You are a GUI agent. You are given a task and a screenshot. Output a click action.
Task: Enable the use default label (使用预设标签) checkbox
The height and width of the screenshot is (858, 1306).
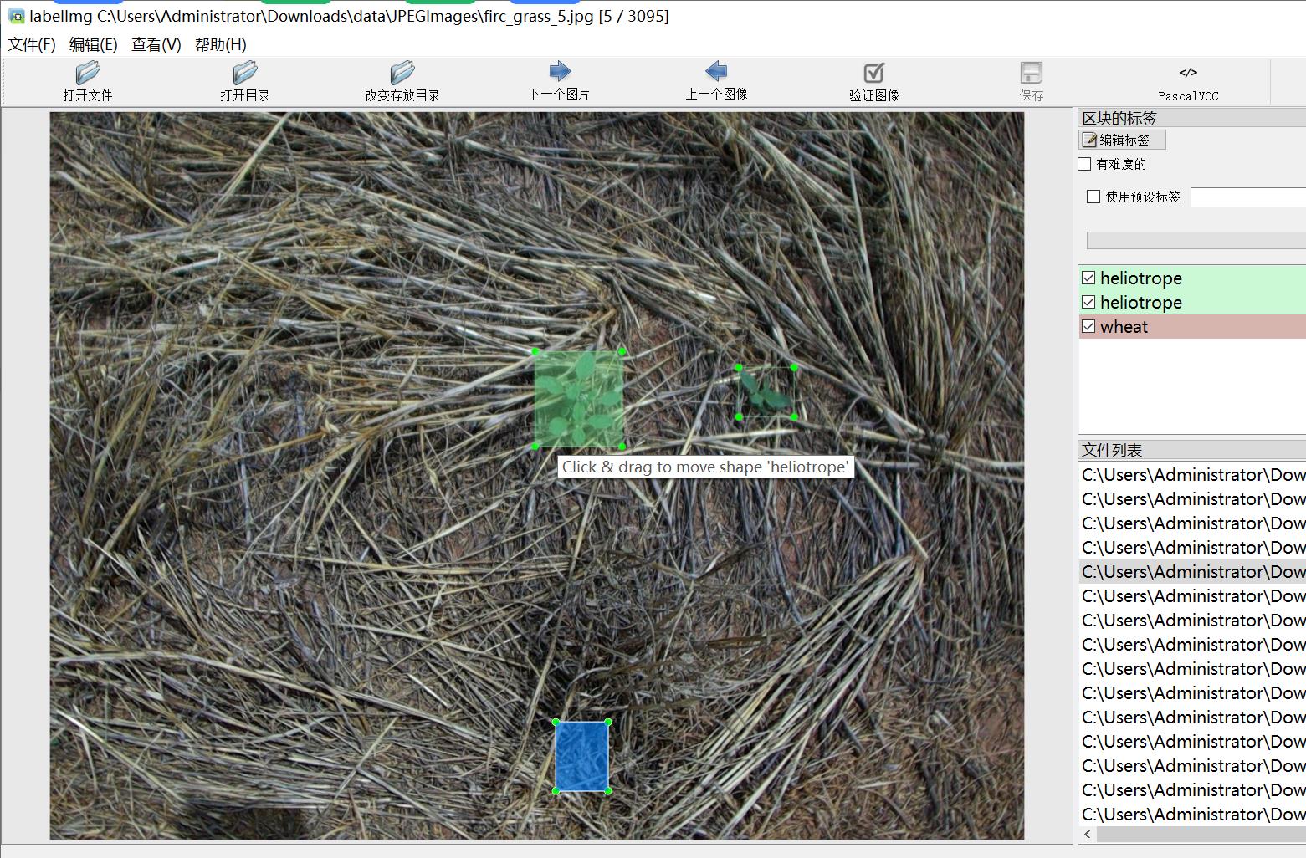pyautogui.click(x=1093, y=197)
